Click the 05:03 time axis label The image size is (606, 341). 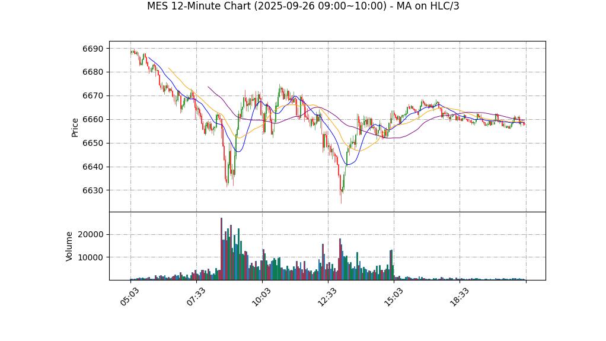(129, 297)
